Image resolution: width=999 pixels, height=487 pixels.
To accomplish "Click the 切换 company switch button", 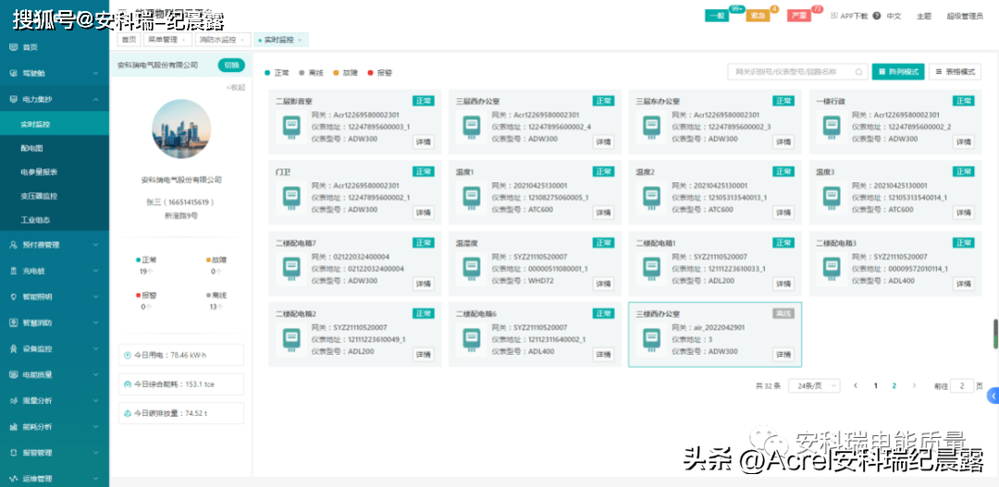I will [x=231, y=65].
